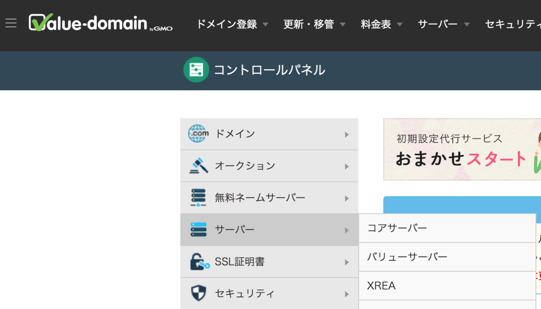The image size is (541, 309).
Task: Expand the 更新・移管 dropdown arrow
Action: [343, 24]
